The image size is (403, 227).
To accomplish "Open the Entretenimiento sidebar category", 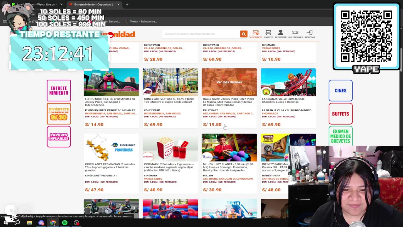I will (x=59, y=91).
